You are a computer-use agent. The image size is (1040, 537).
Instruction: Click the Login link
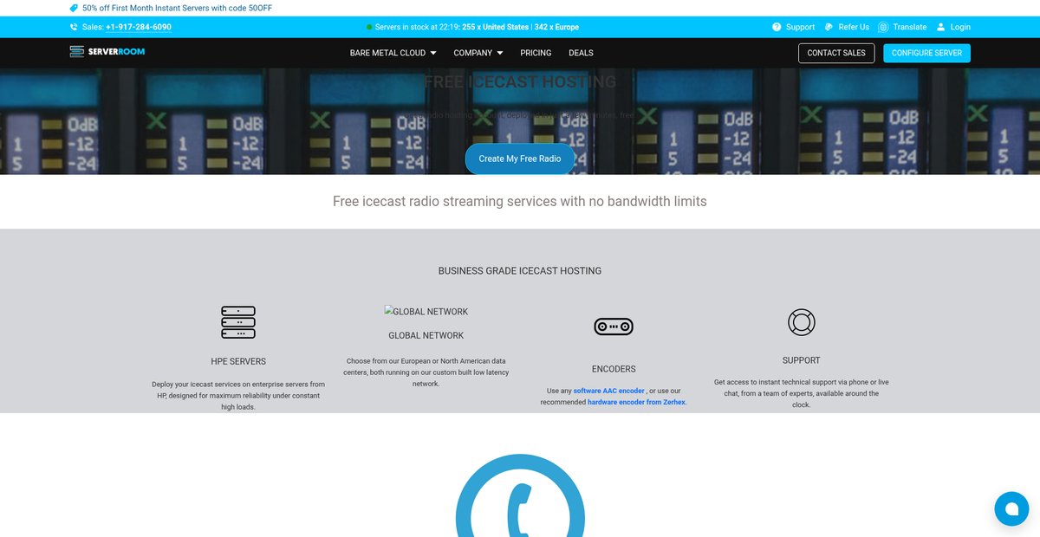(960, 27)
